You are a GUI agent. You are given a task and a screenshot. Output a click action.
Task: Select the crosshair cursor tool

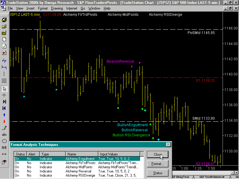pyautogui.click(x=4, y=95)
